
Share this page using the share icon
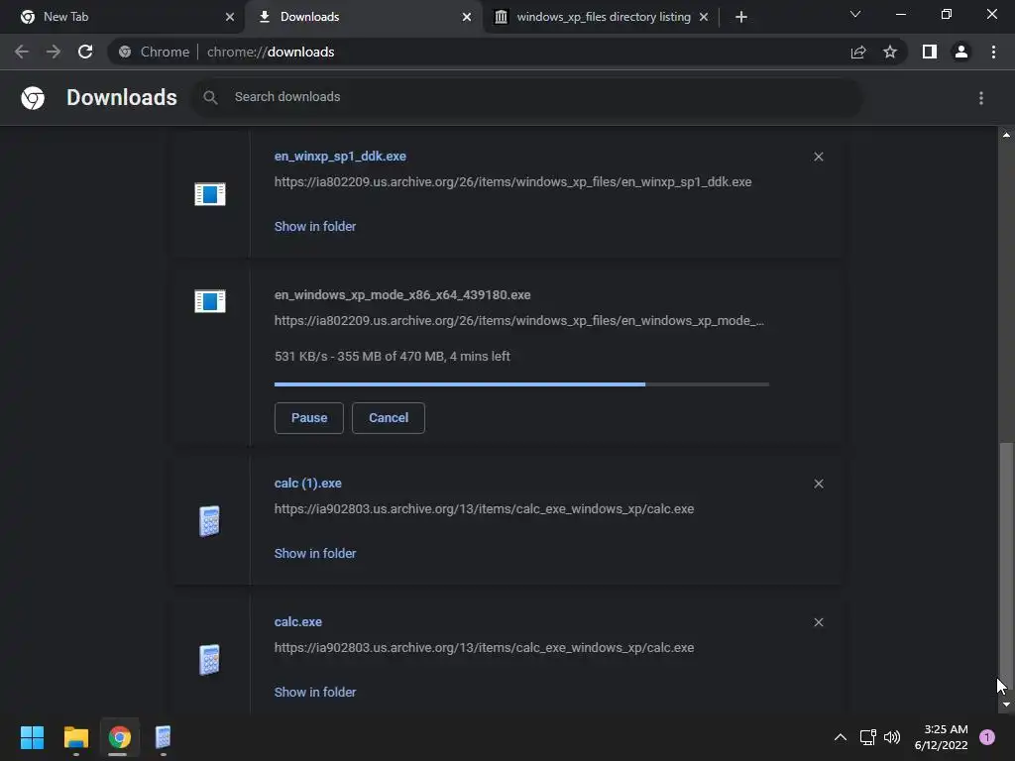click(x=858, y=52)
